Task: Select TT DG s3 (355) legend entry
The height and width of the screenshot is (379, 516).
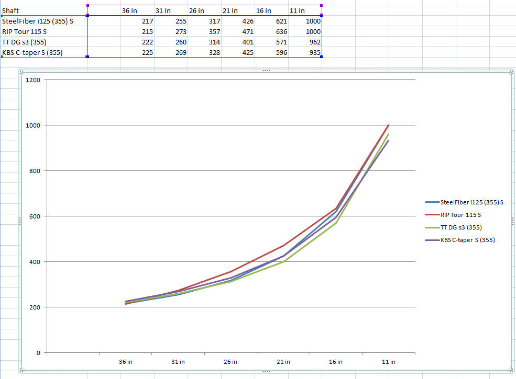Action: click(x=454, y=227)
